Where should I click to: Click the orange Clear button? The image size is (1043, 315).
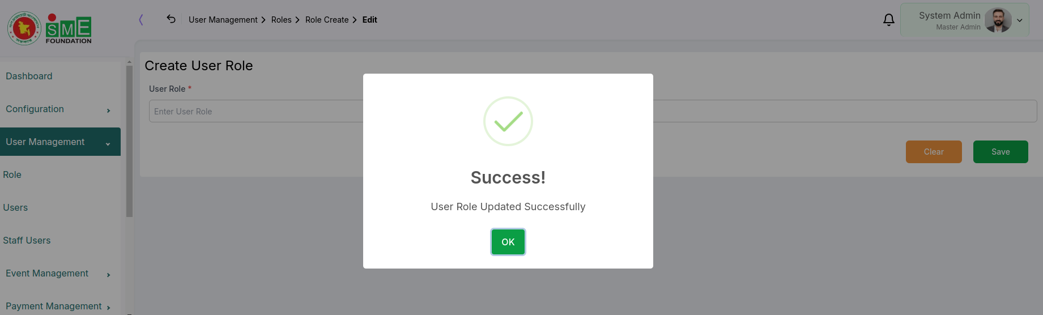pyautogui.click(x=934, y=152)
